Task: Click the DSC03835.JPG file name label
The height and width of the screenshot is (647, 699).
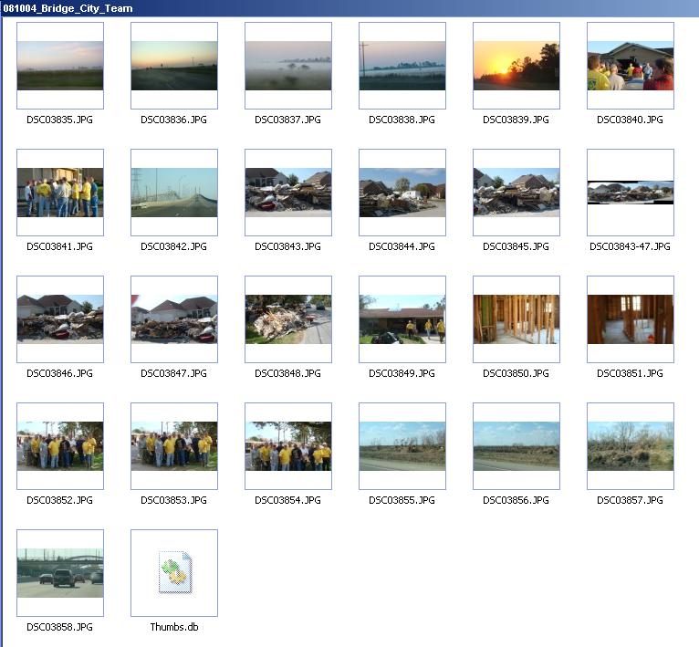Action: tap(59, 120)
